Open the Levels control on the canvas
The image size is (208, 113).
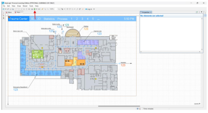tap(197, 104)
